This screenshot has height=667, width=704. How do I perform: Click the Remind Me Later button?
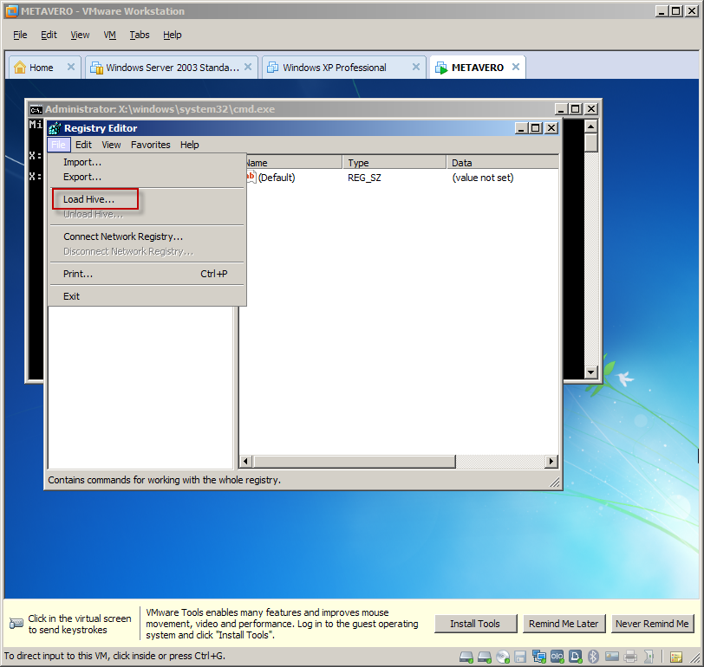pyautogui.click(x=564, y=624)
